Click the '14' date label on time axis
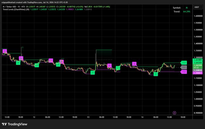Image resolution: width=205 pixels, height=129 pixels. [x=142, y=117]
